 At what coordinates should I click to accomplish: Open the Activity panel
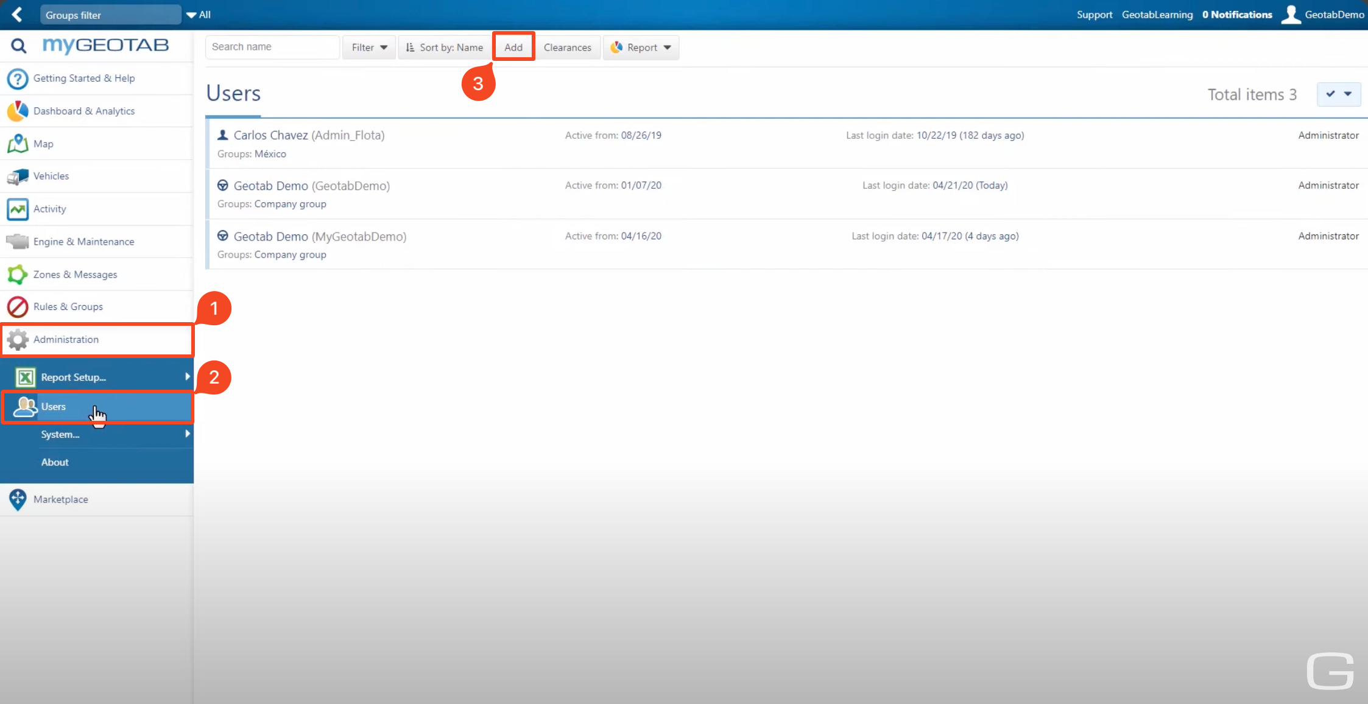(x=49, y=209)
